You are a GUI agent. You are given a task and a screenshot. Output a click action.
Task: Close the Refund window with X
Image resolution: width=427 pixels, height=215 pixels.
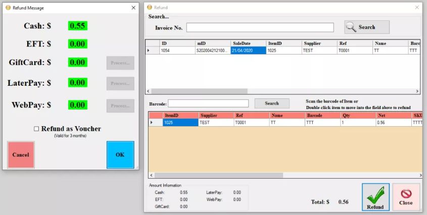(x=417, y=8)
